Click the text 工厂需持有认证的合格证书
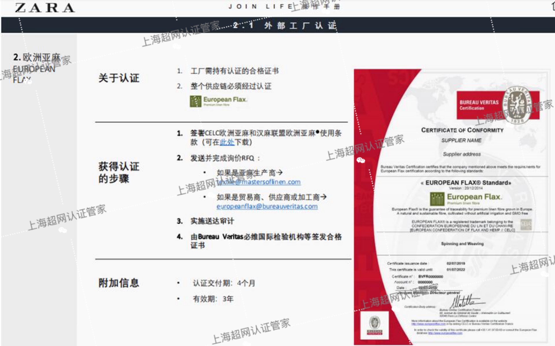 234,71
